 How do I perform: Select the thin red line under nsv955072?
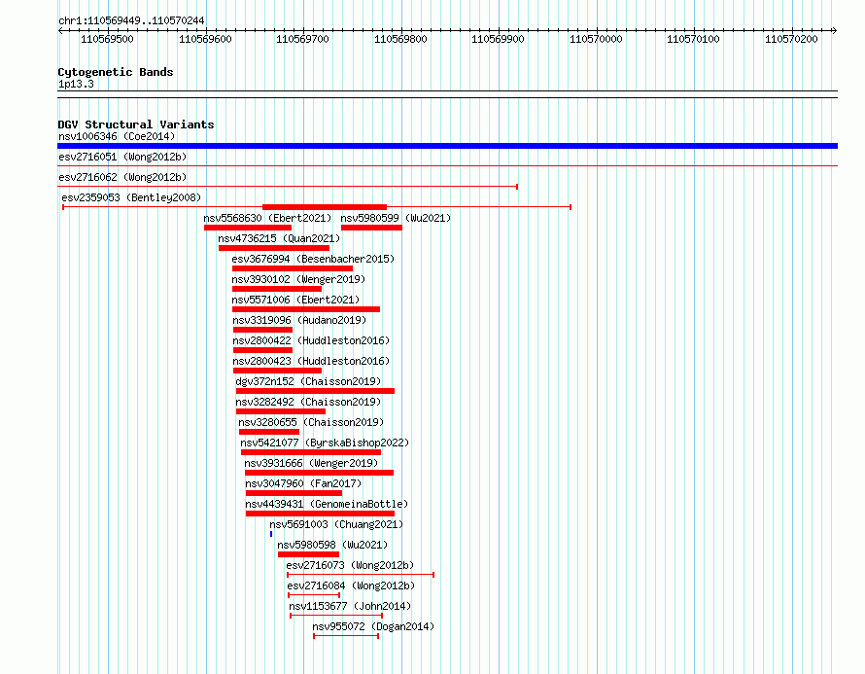[346, 636]
